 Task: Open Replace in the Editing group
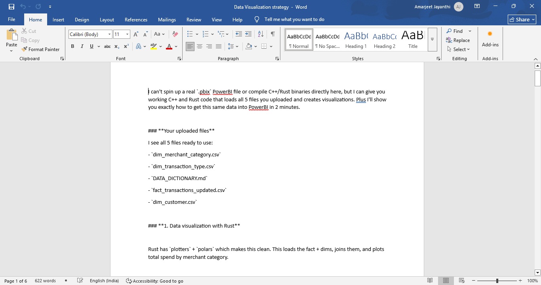click(458, 40)
